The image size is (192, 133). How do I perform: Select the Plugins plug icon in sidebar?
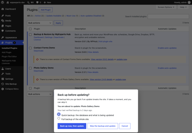click(x=2, y=42)
